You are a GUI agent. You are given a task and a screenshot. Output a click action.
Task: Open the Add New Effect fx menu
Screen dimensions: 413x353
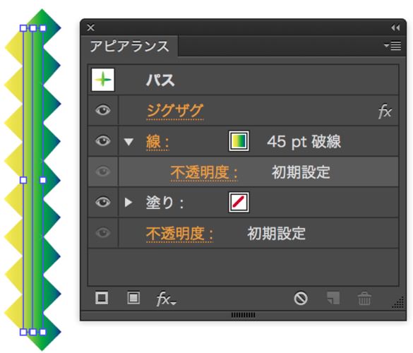(x=166, y=299)
